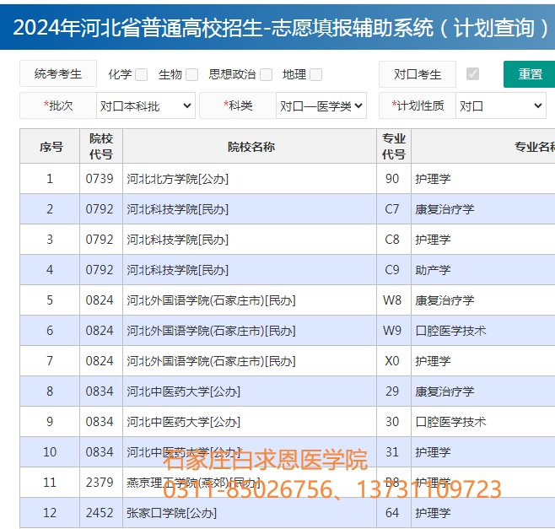Image resolution: width=555 pixels, height=529 pixels.
Task: Check the 地理 subject checkbox
Action: (x=315, y=74)
